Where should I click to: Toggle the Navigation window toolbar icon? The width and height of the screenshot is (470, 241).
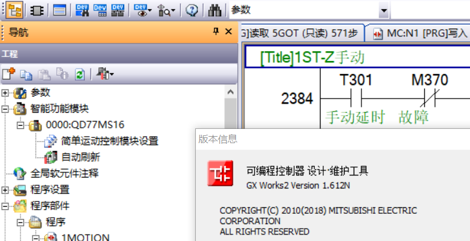coord(14,10)
